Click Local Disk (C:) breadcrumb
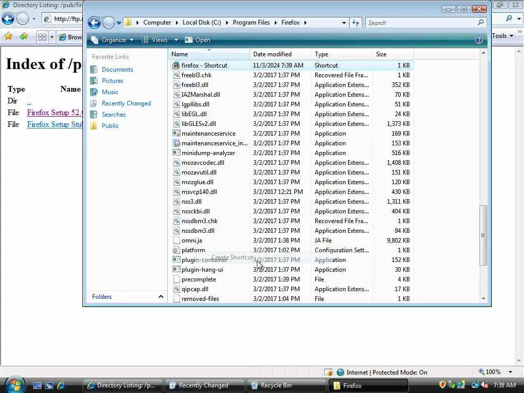Viewport: 524px width, 393px height. [x=202, y=23]
